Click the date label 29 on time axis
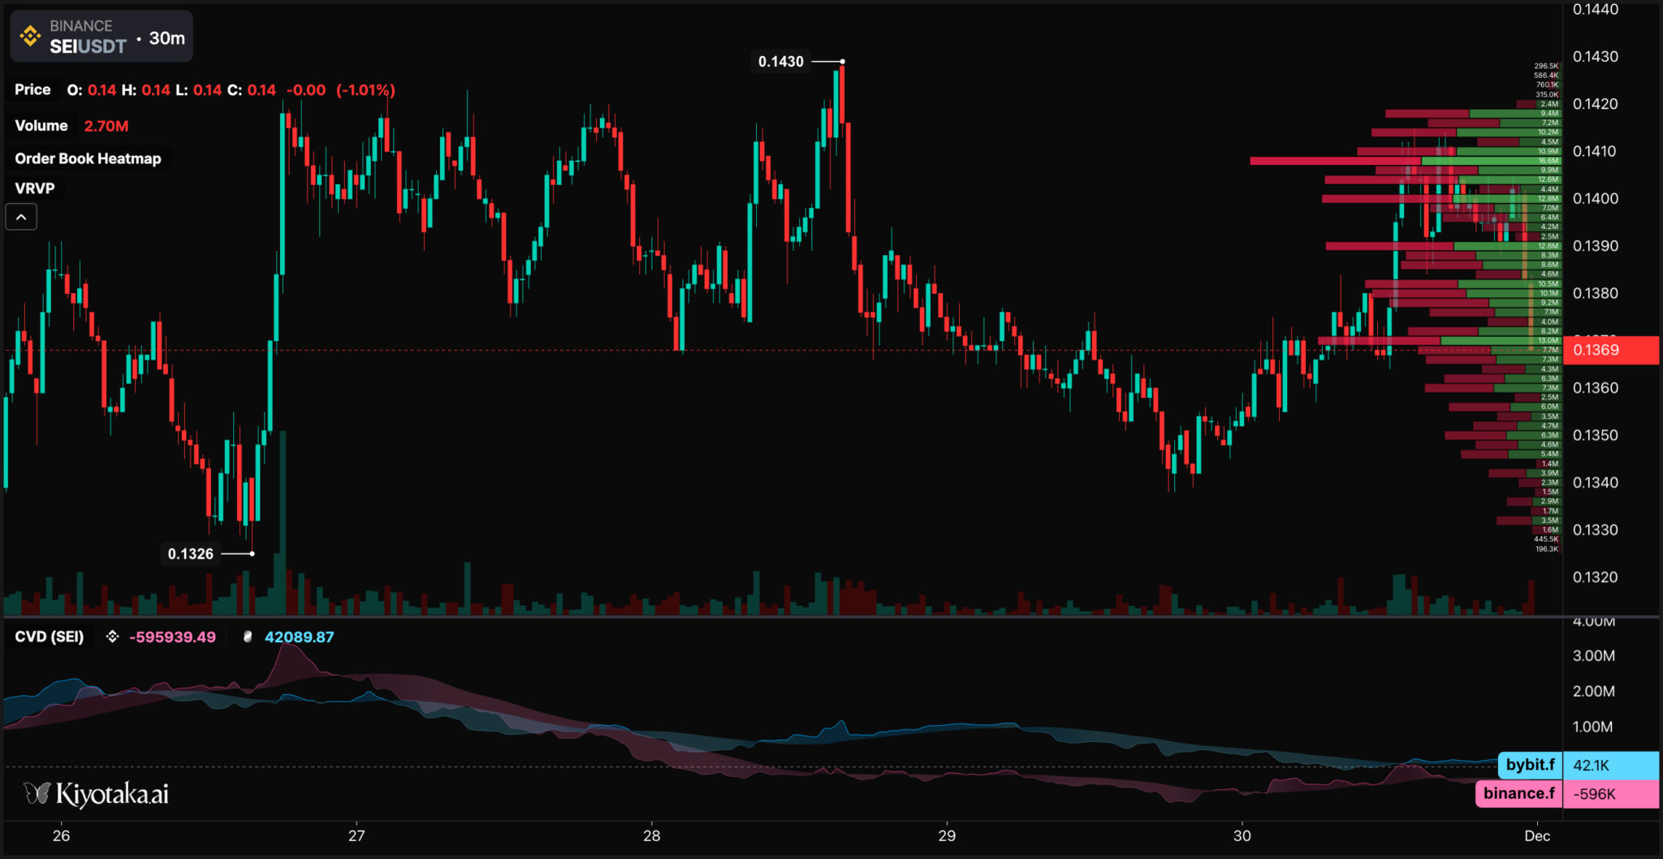 tap(947, 835)
